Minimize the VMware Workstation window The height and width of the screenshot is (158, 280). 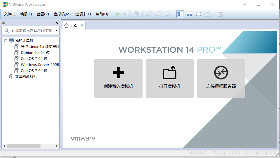(245, 4)
